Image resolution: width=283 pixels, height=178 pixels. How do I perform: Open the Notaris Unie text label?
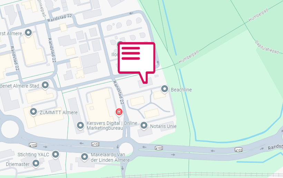tap(163, 126)
